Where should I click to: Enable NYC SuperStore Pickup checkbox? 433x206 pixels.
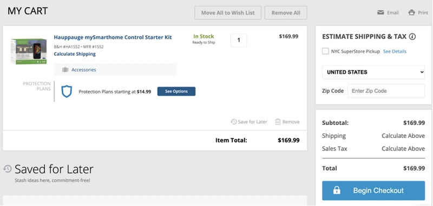[325, 51]
